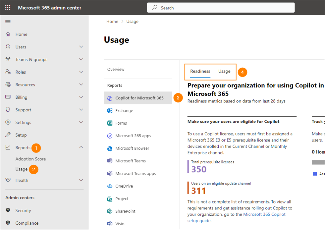Open the SharePoint report icon

tap(109, 211)
